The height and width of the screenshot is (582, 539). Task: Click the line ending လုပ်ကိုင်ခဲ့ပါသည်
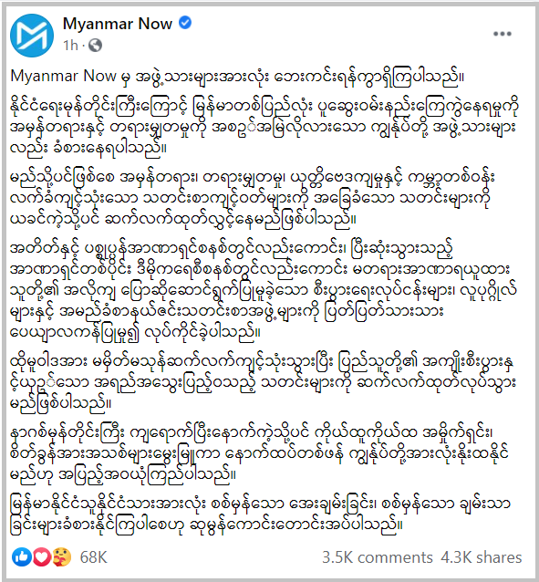click(135, 331)
